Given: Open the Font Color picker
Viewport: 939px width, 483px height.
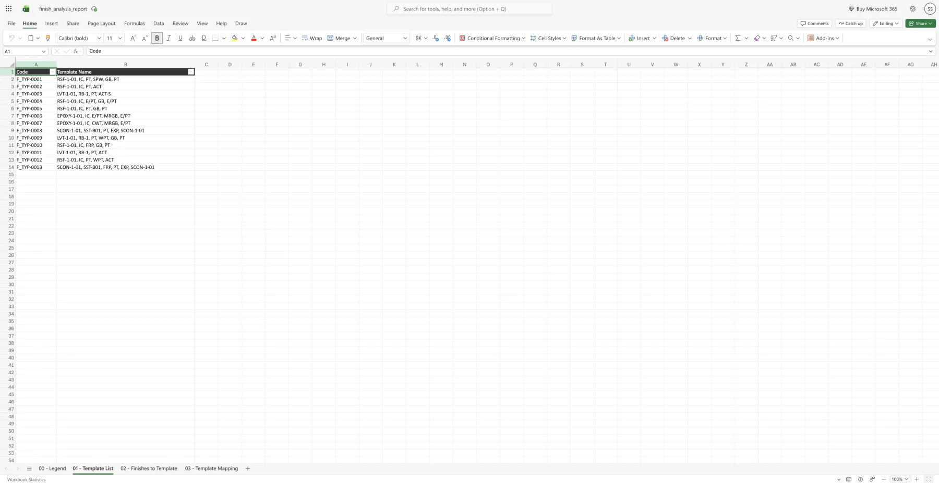Looking at the screenshot, I should [x=254, y=38].
